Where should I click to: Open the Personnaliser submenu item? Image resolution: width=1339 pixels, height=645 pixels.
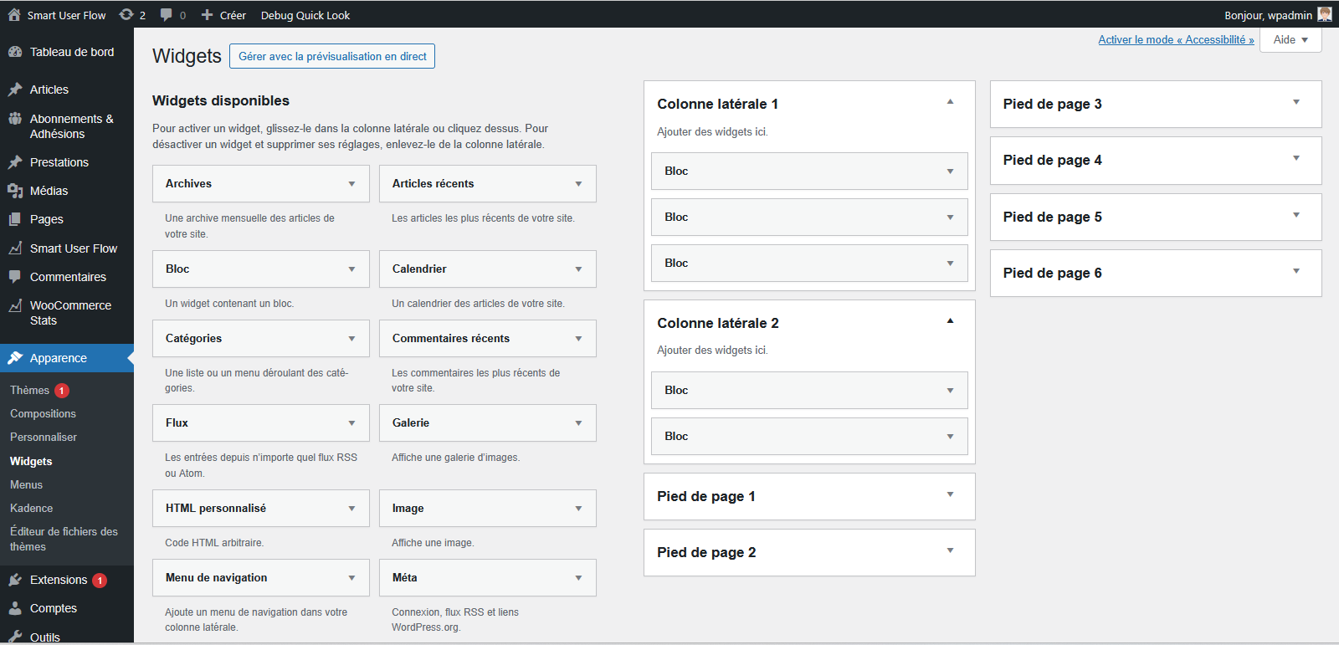pyautogui.click(x=44, y=438)
